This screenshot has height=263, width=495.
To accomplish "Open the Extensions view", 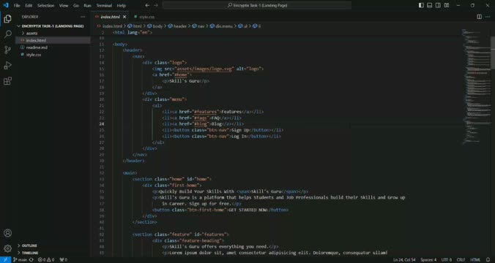I will [x=7, y=81].
